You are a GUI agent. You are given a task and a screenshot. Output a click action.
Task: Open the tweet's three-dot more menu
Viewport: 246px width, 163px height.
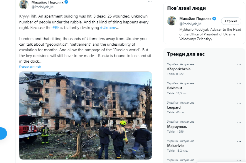point(150,2)
